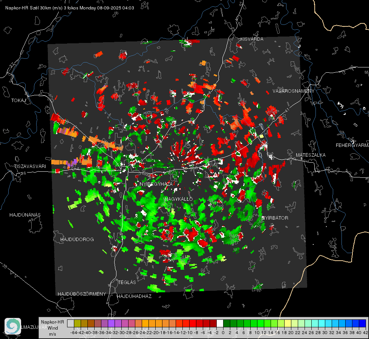Click the partially cut FEHÉRGYARMAT label
Image resolution: width=369 pixels, height=339 pixels.
pos(352,145)
